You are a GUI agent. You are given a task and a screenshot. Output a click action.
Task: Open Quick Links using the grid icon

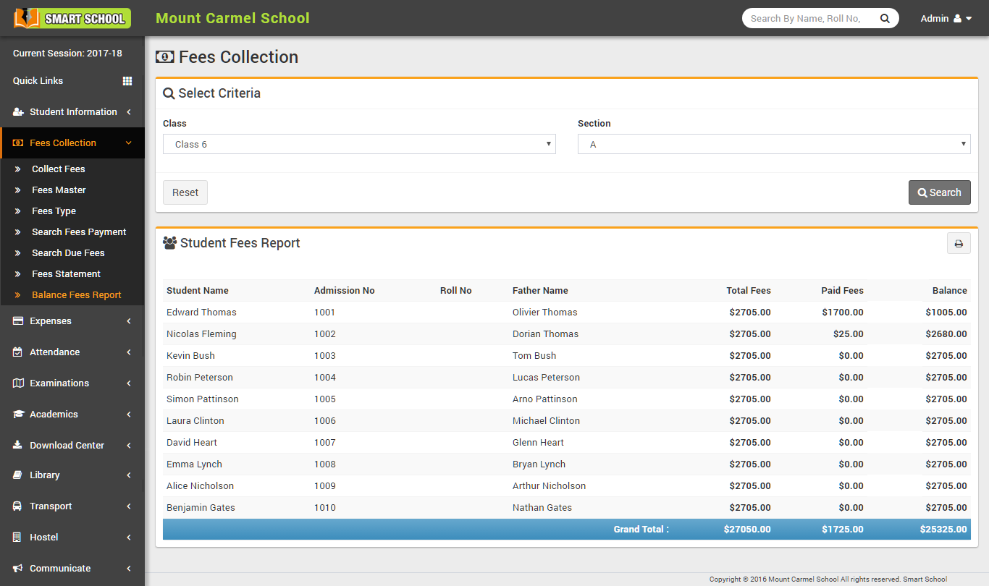click(x=129, y=80)
